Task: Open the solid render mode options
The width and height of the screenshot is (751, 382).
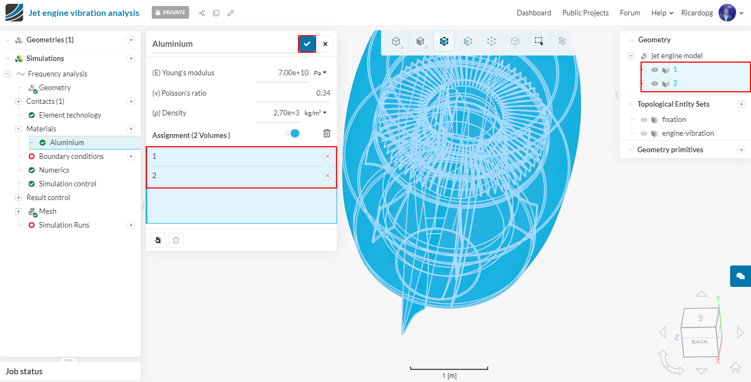Action: click(x=421, y=41)
